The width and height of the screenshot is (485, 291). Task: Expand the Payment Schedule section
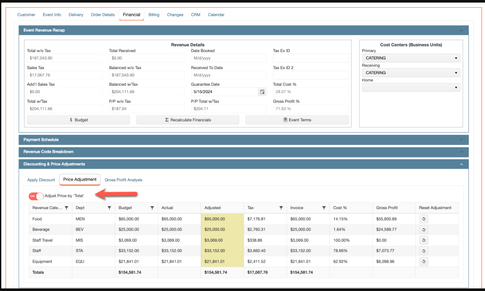243,140
